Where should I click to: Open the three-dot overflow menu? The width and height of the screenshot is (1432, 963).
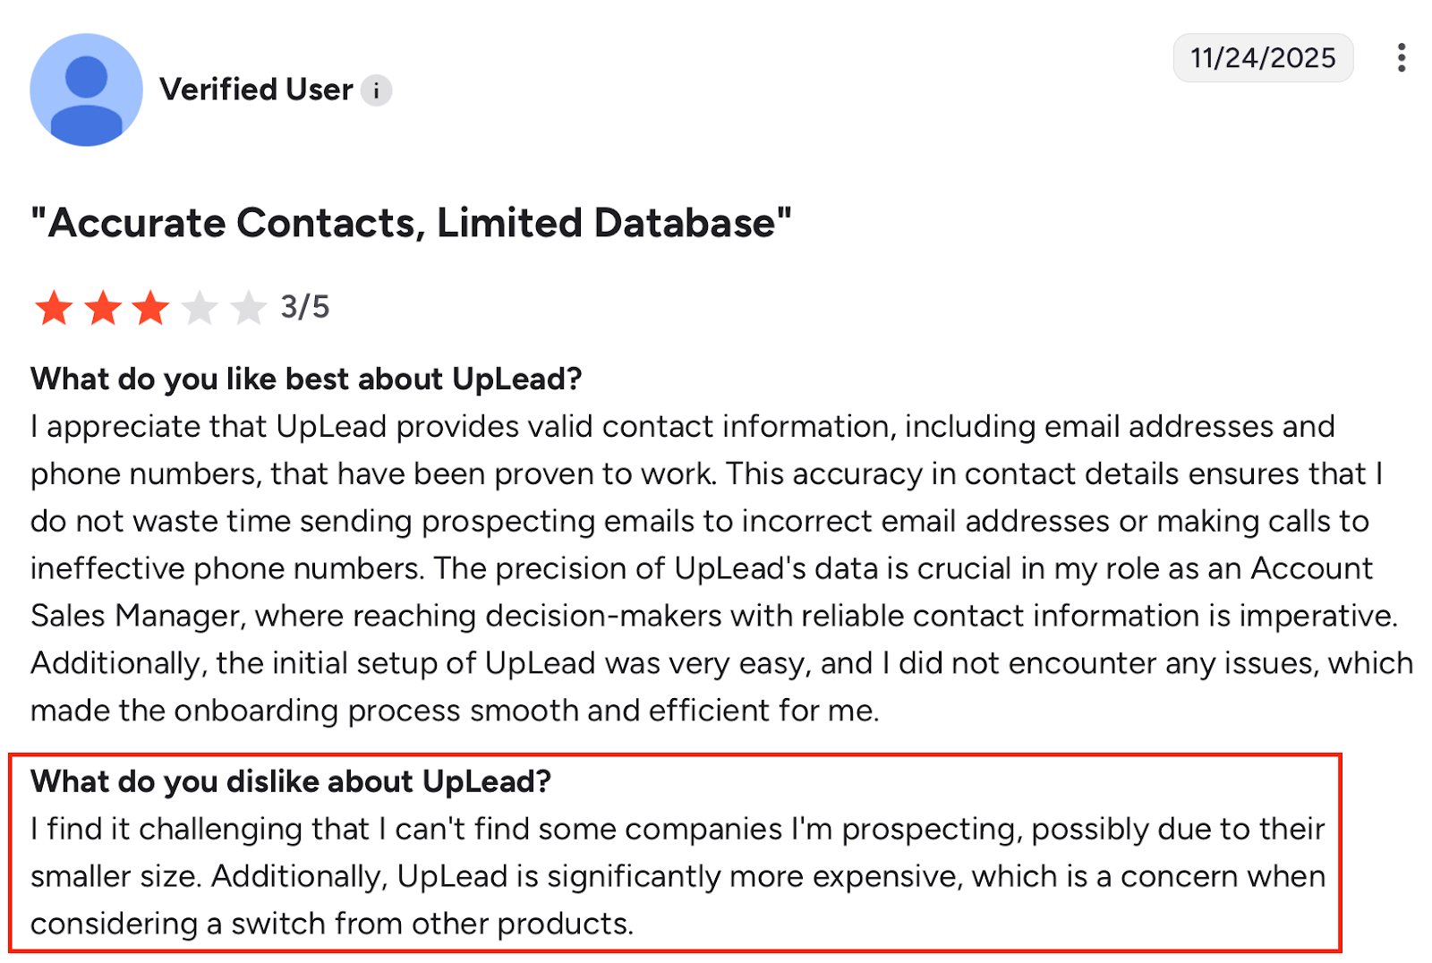pos(1401,57)
